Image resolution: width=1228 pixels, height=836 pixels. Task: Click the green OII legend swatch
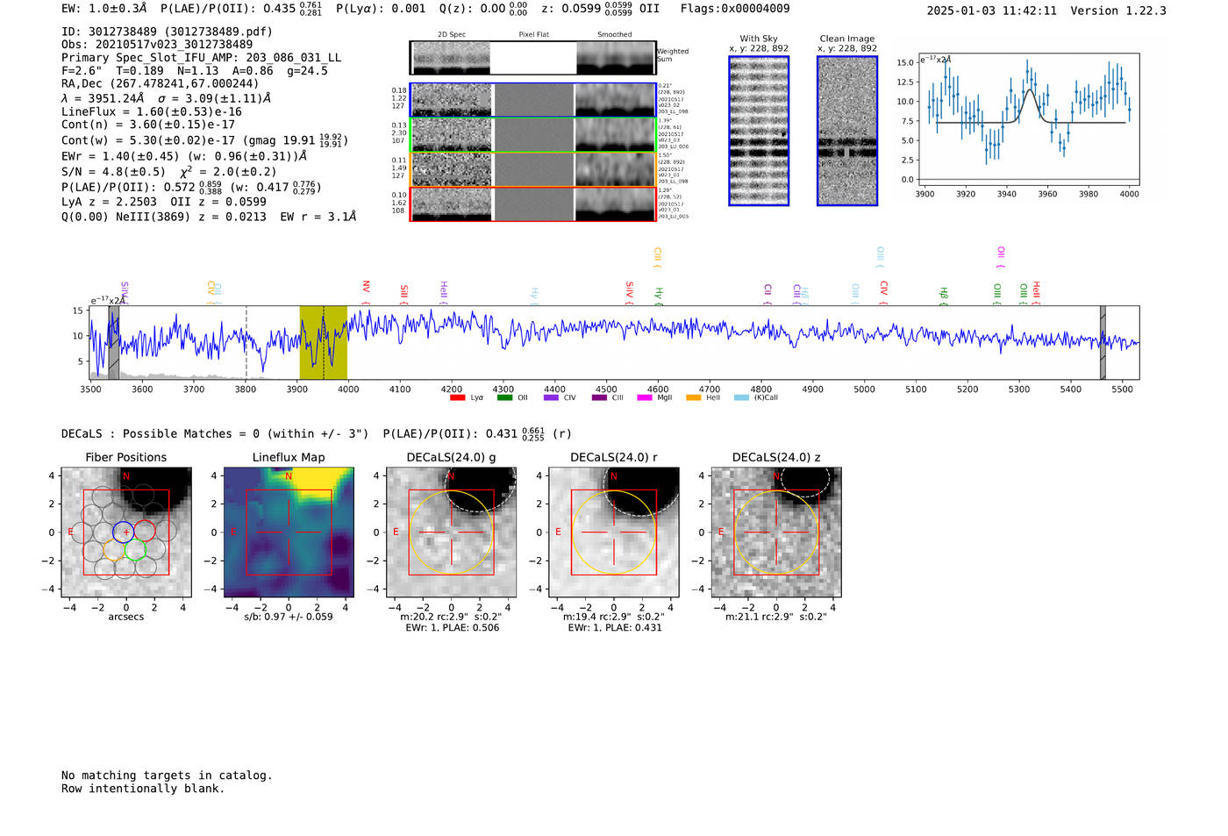tap(504, 397)
